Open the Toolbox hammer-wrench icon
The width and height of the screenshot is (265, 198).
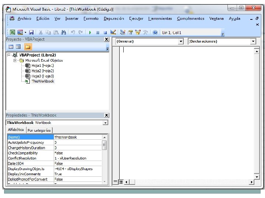[145, 32]
